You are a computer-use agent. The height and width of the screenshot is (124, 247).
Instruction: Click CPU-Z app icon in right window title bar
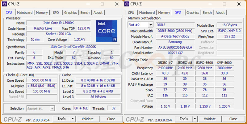(x=127, y=4)
